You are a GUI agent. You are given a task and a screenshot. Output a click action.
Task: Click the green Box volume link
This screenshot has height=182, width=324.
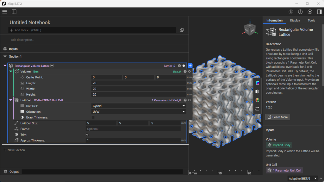(36, 72)
